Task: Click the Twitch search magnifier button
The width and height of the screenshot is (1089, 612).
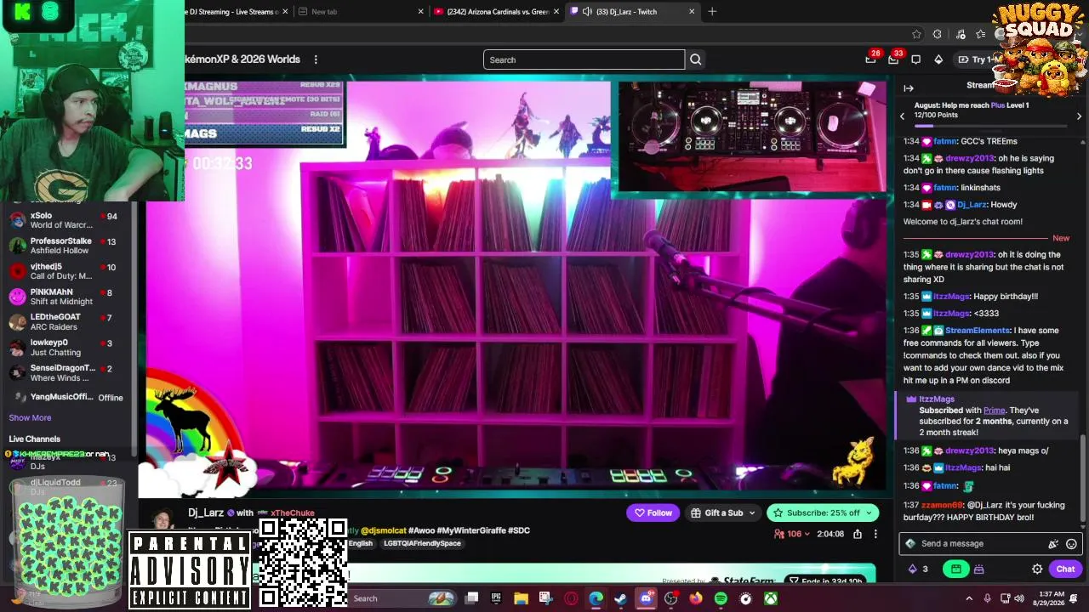Action: 695,59
